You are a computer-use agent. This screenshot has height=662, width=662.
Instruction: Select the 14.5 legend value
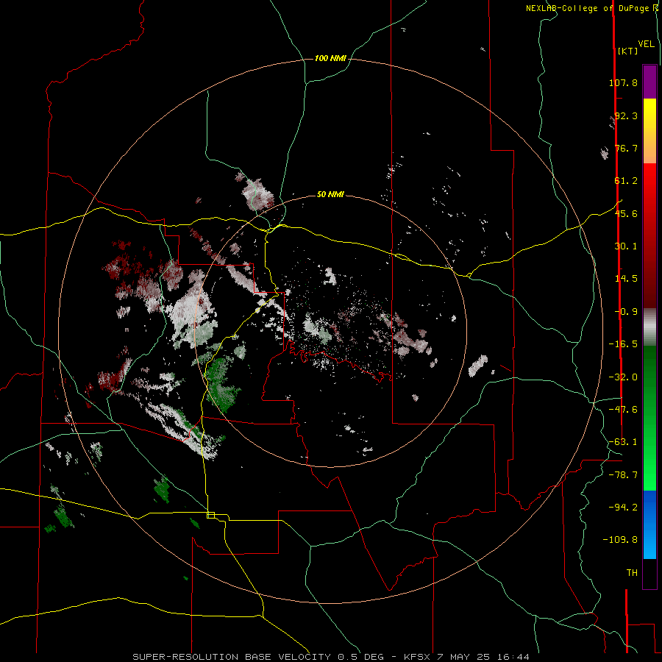click(x=626, y=279)
